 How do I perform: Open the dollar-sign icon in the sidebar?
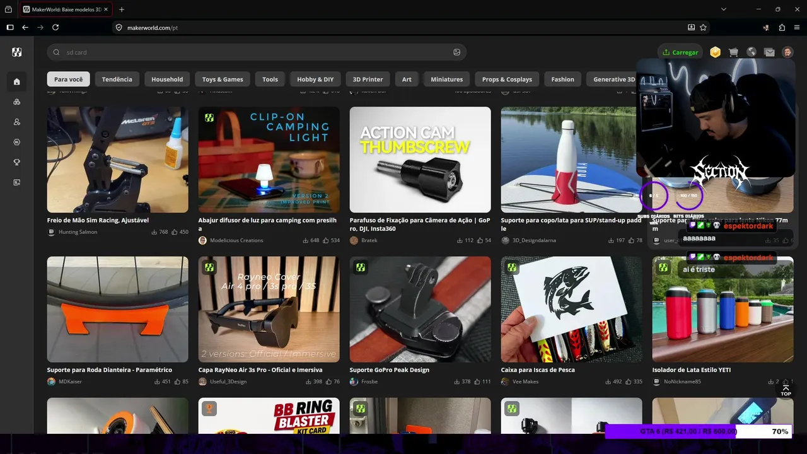[17, 182]
